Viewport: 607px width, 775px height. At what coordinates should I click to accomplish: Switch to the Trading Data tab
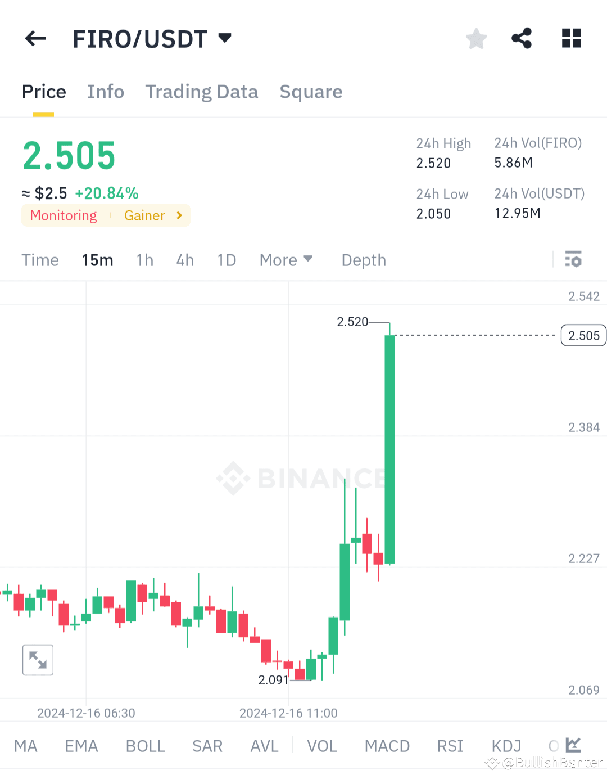tap(202, 92)
